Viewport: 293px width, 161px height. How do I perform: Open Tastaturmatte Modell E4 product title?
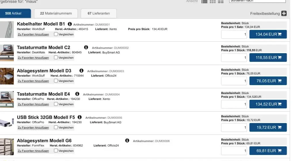pyautogui.click(x=43, y=94)
